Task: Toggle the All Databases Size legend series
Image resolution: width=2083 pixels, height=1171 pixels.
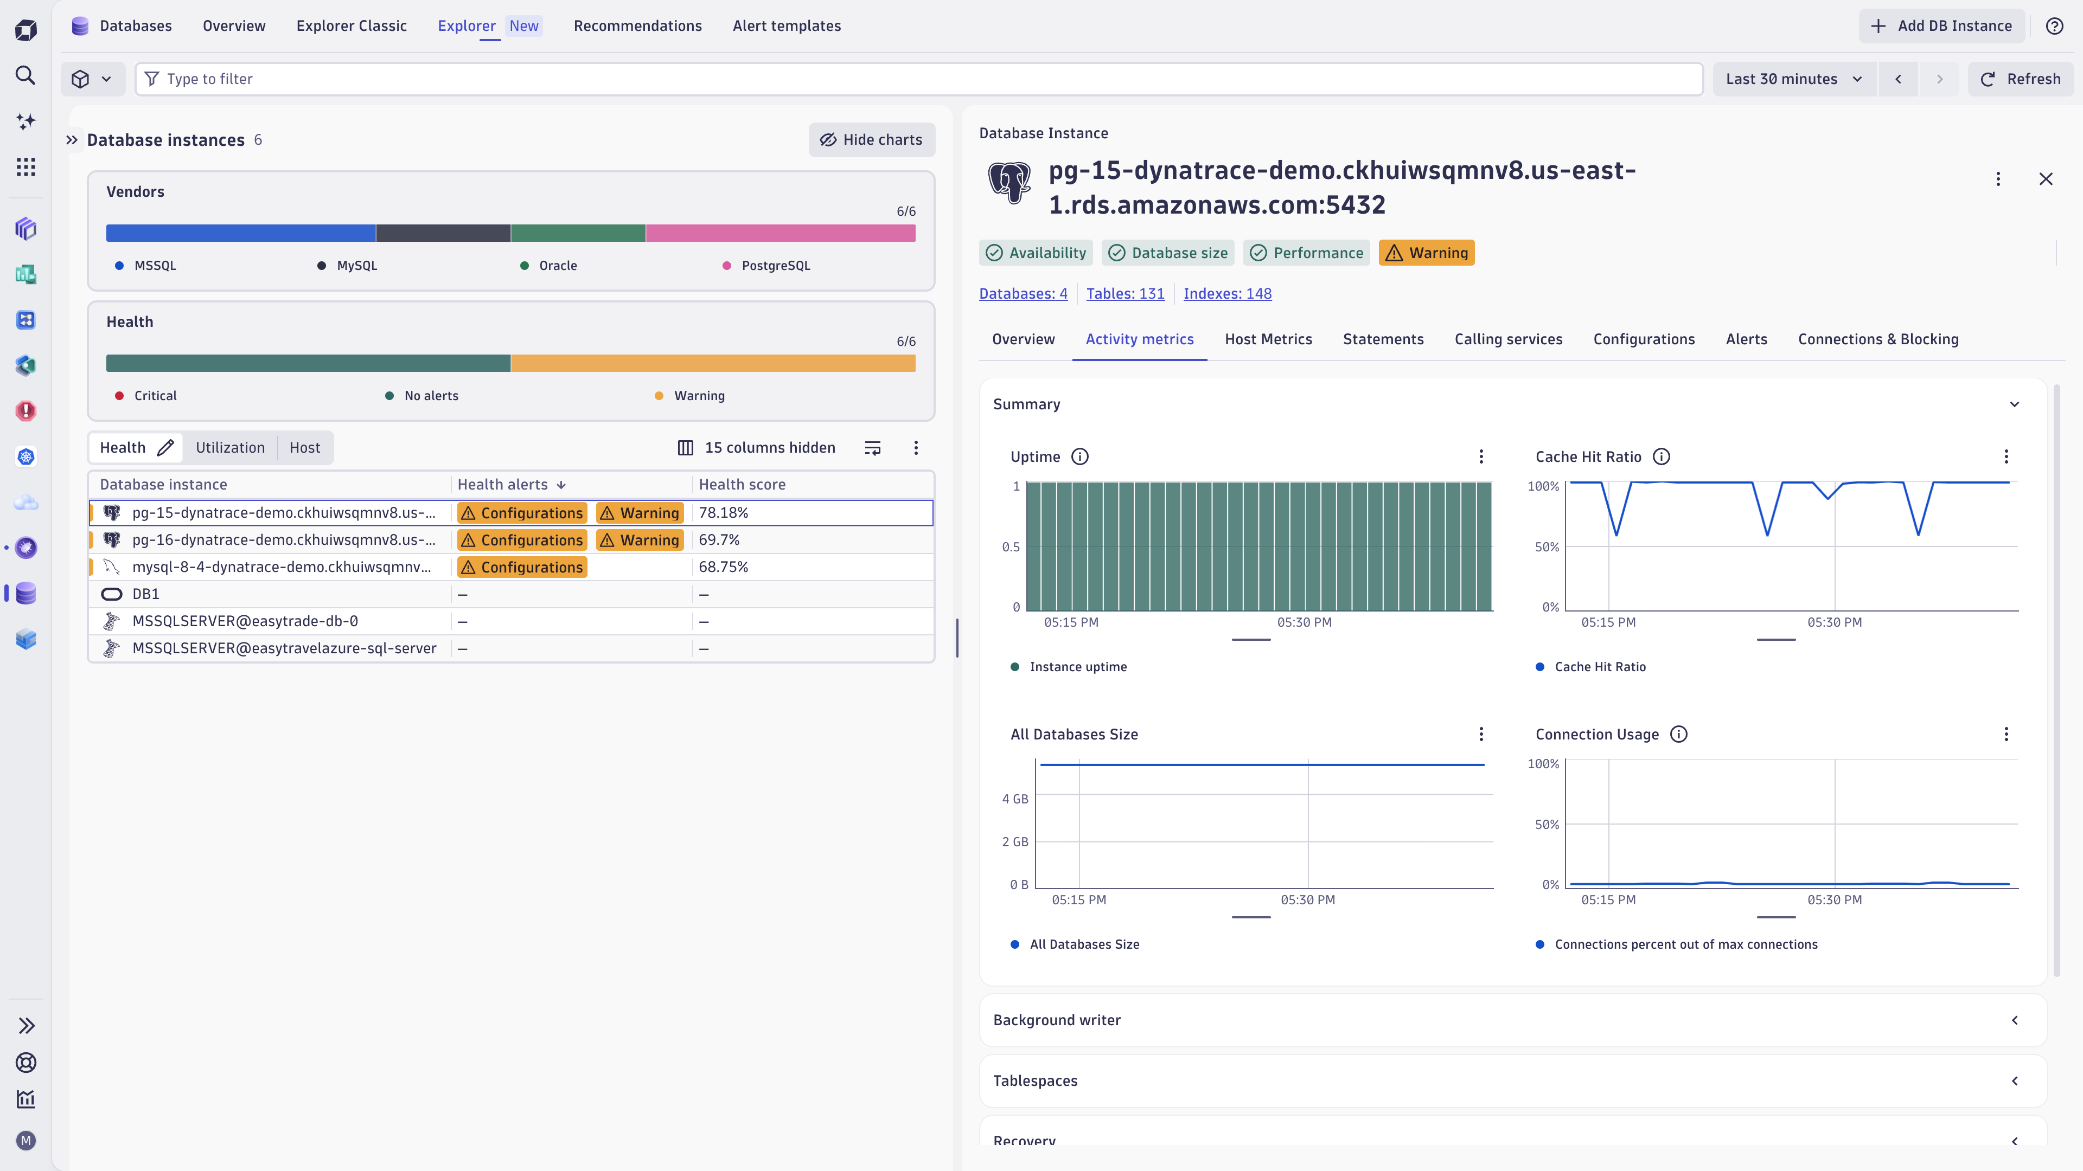Action: (1075, 944)
